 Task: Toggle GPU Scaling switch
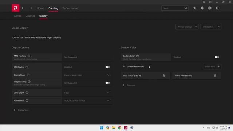[x=108, y=67]
